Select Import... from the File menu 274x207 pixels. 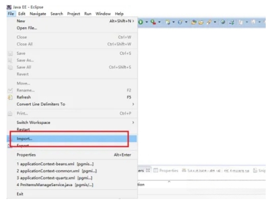(x=24, y=139)
